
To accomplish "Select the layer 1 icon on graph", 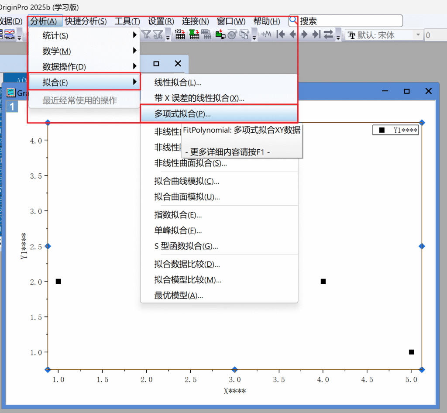I will click(x=12, y=107).
